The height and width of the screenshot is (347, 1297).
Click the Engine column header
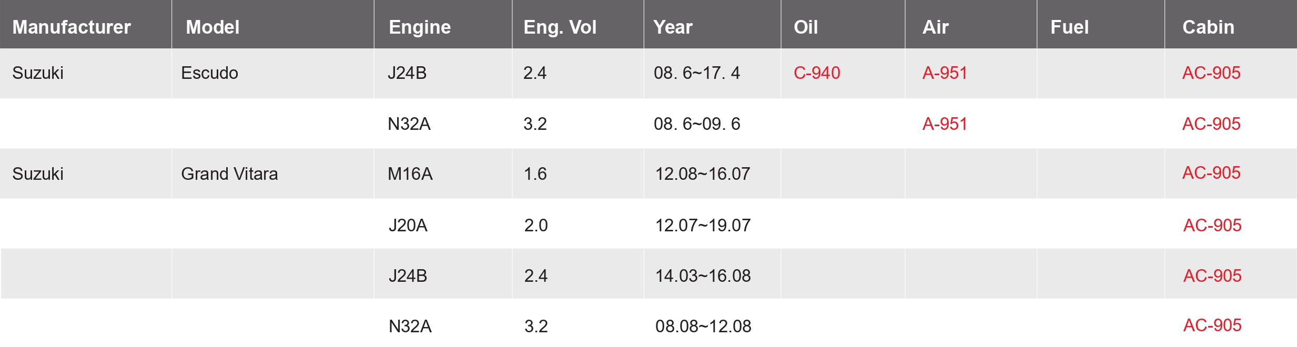tap(420, 27)
